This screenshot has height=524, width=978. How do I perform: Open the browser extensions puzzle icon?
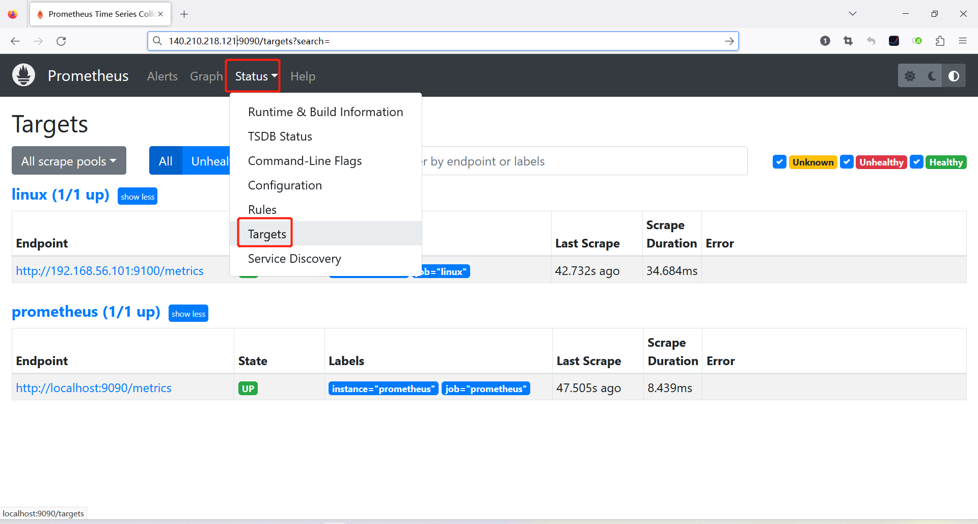click(x=940, y=41)
